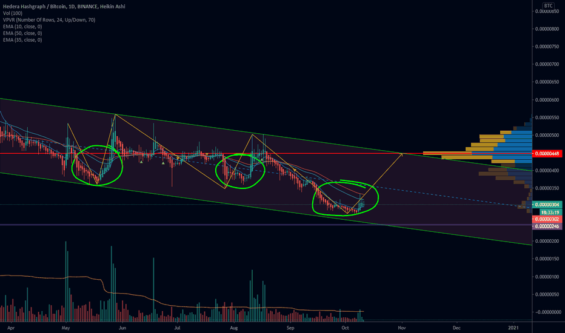This screenshot has width=565, height=333.
Task: Click the green 0.00000304 current price tag
Action: [547, 205]
